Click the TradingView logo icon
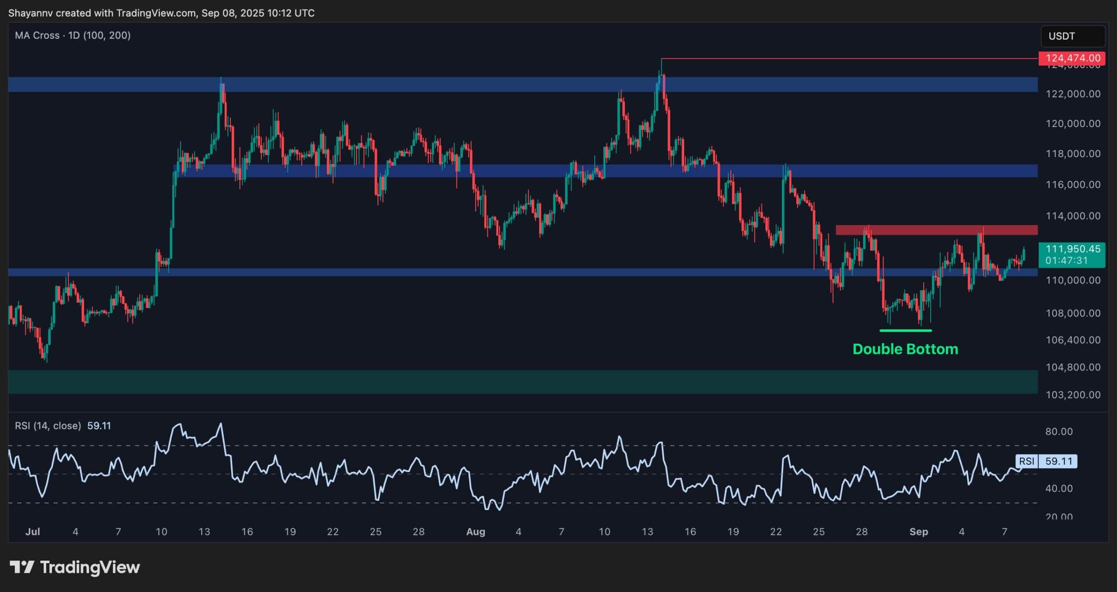 [x=22, y=567]
